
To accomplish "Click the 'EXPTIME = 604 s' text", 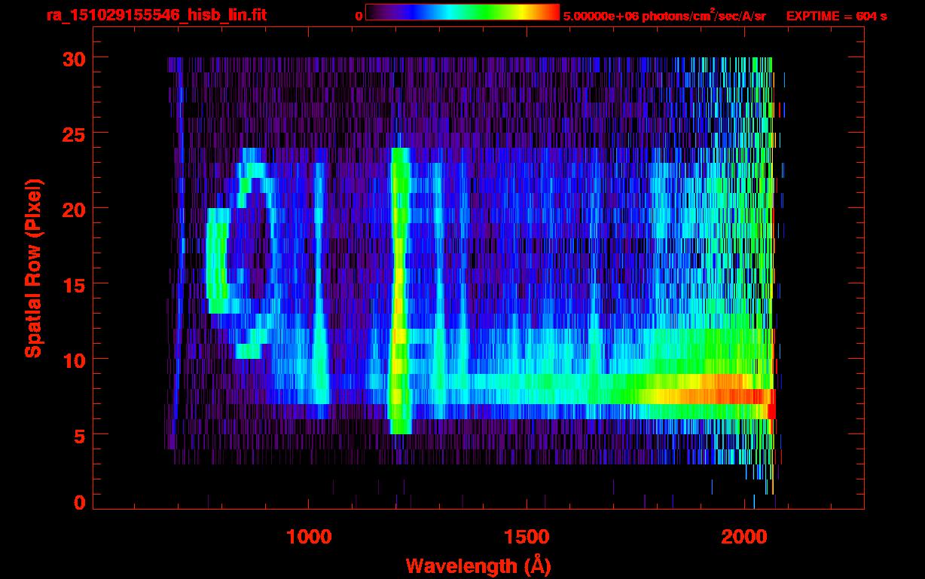I will coord(836,16).
